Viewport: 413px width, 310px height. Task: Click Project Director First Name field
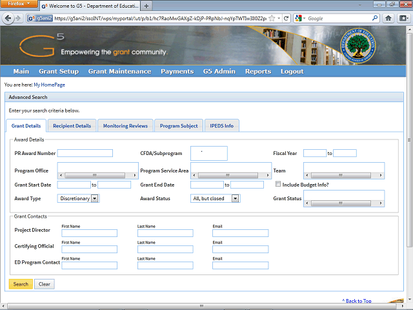[x=90, y=233]
